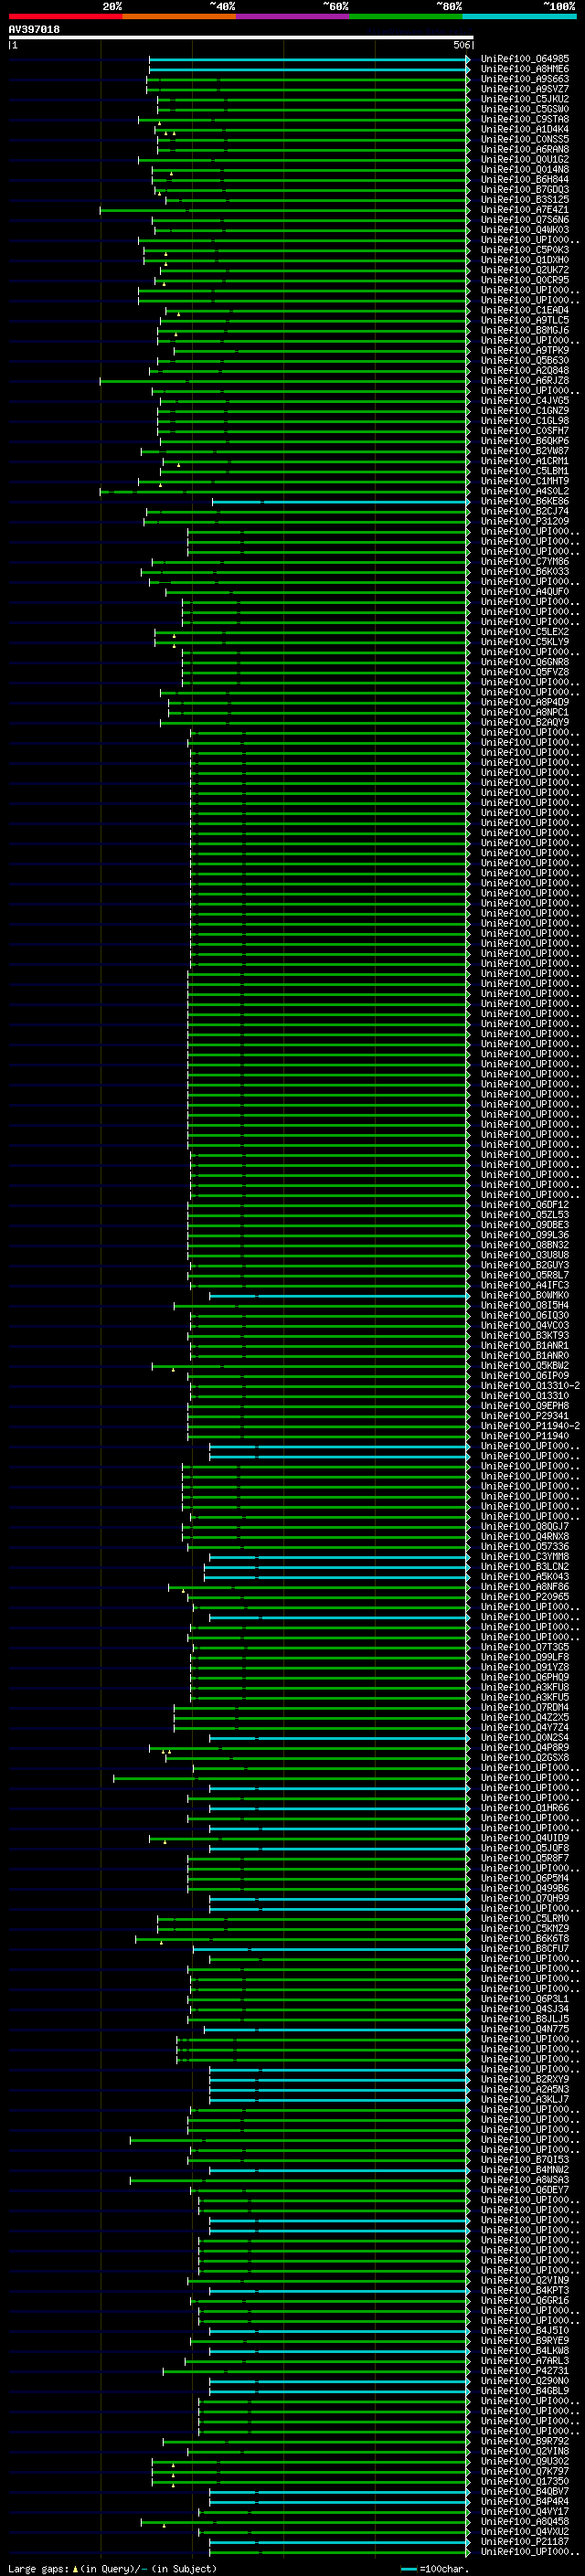Screen dimensions: 585x2576
Task: Select hit label UniRef100_P42731
Action: (x=525, y=2371)
